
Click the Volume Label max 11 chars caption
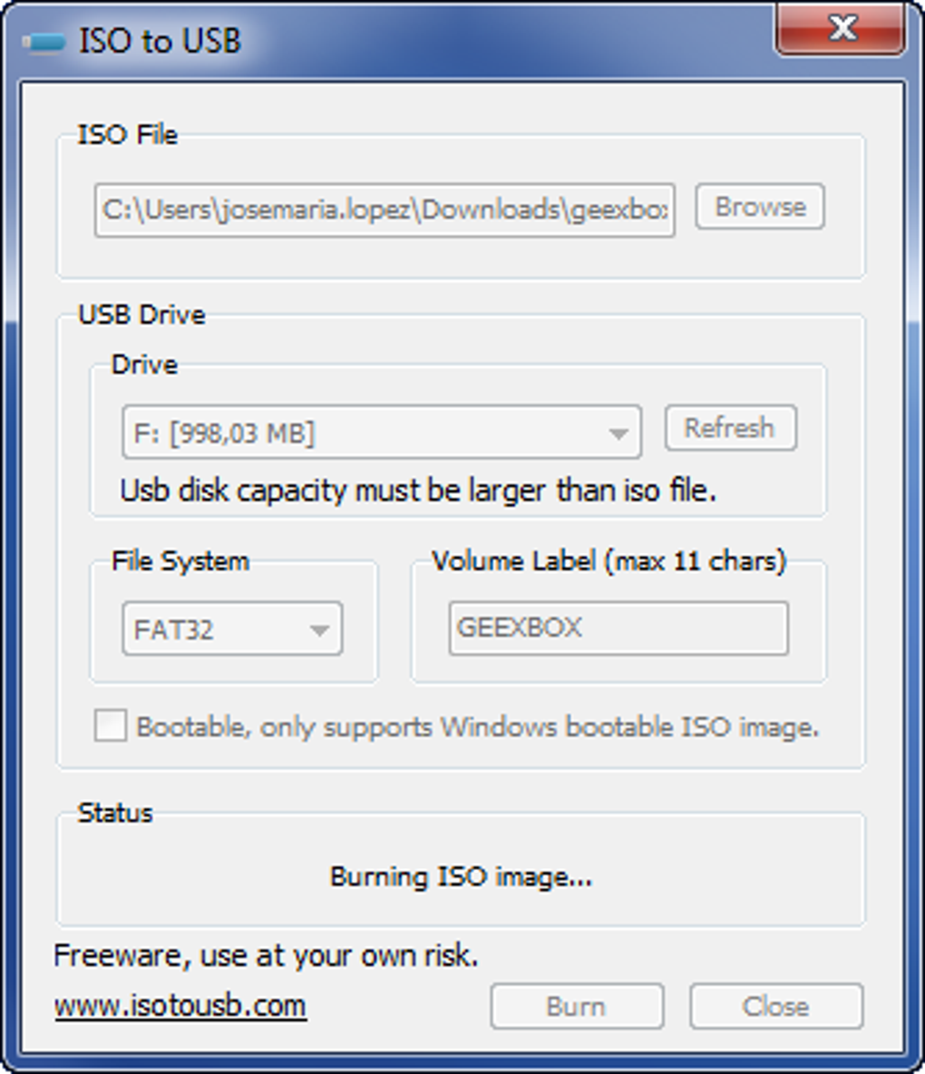tap(609, 561)
